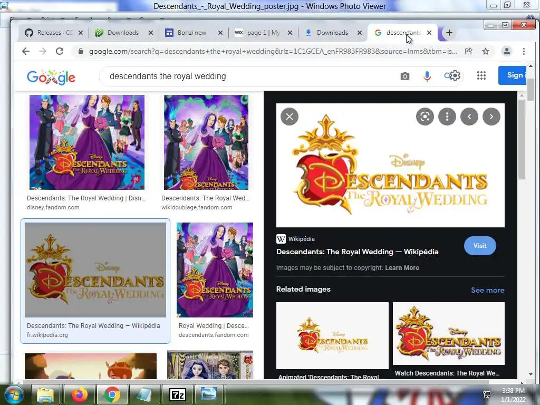This screenshot has width=540, height=405.
Task: Switch to Photo Viewer taskbar item
Action: pyautogui.click(x=209, y=394)
